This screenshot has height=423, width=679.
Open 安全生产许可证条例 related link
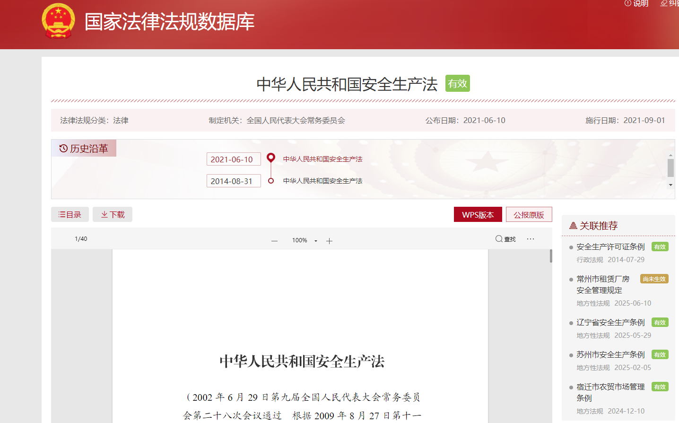coord(610,247)
